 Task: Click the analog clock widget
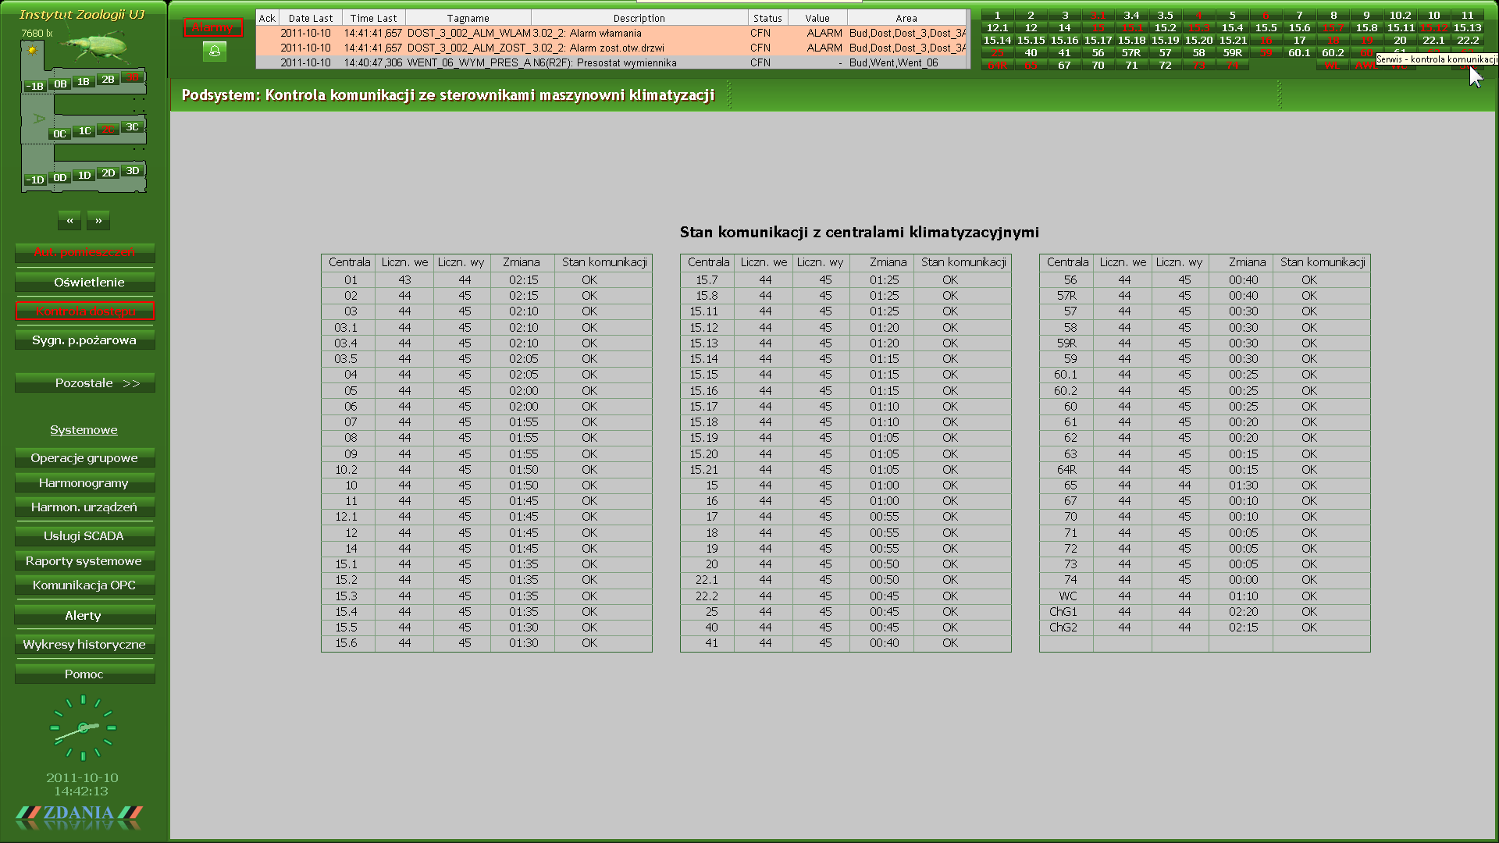(83, 727)
